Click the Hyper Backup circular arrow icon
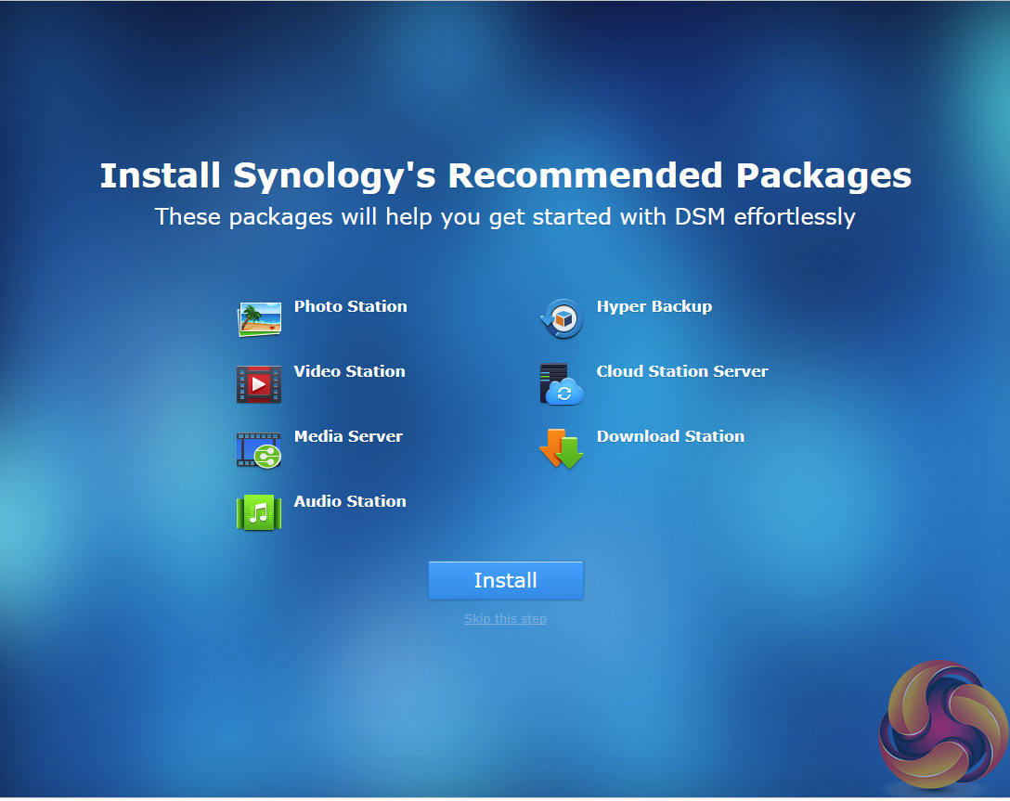The height and width of the screenshot is (801, 1010). [x=562, y=318]
